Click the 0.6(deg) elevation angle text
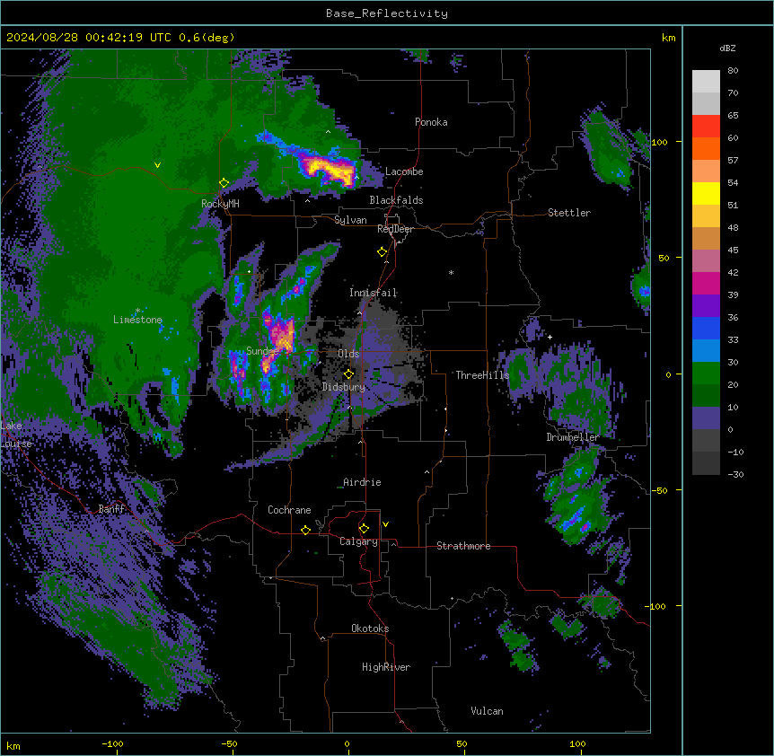The width and height of the screenshot is (774, 756). pos(207,38)
